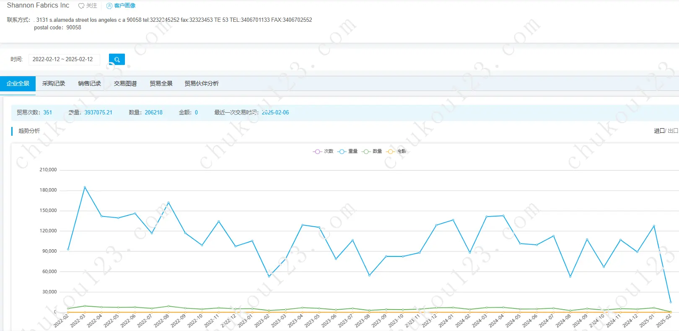Image resolution: width=679 pixels, height=331 pixels.
Task: Switch to the 采购记录 tab
Action: pos(54,84)
